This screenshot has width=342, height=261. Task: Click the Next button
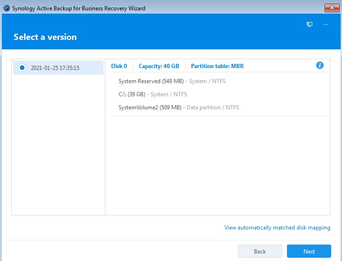tap(309, 251)
